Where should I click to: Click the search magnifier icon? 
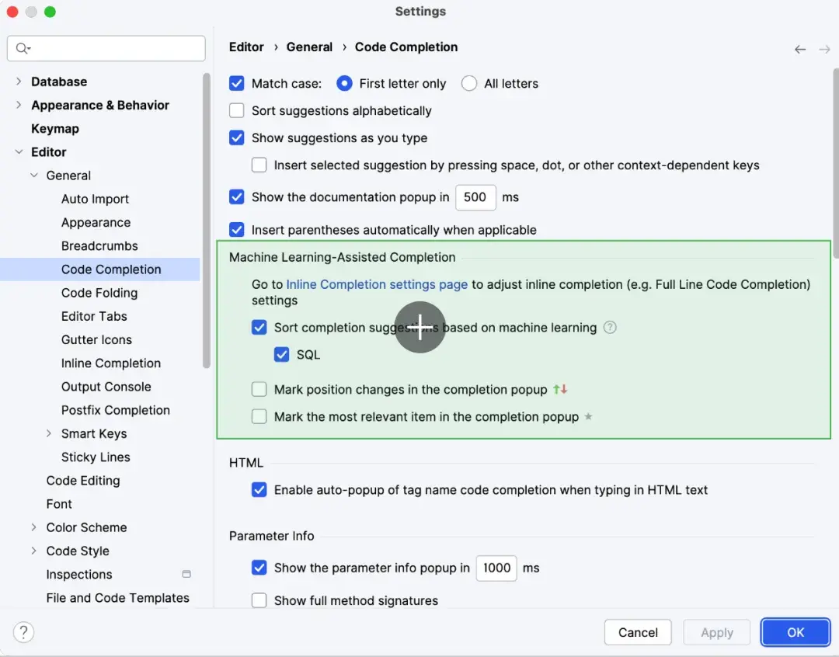[22, 48]
